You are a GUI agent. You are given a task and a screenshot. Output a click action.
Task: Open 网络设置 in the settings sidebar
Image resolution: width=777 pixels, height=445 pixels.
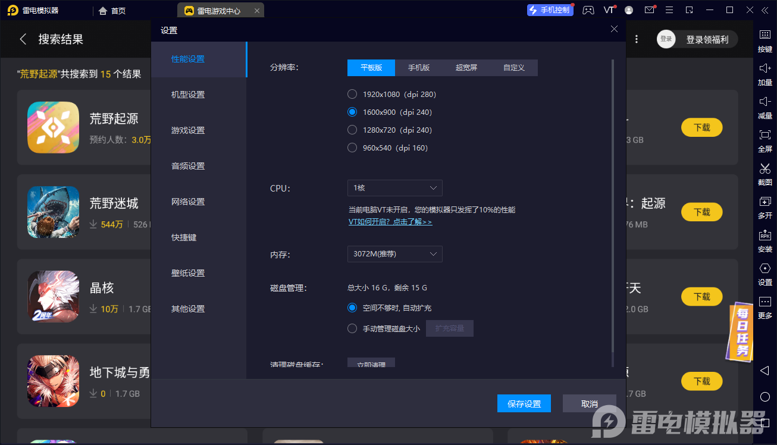click(199, 202)
